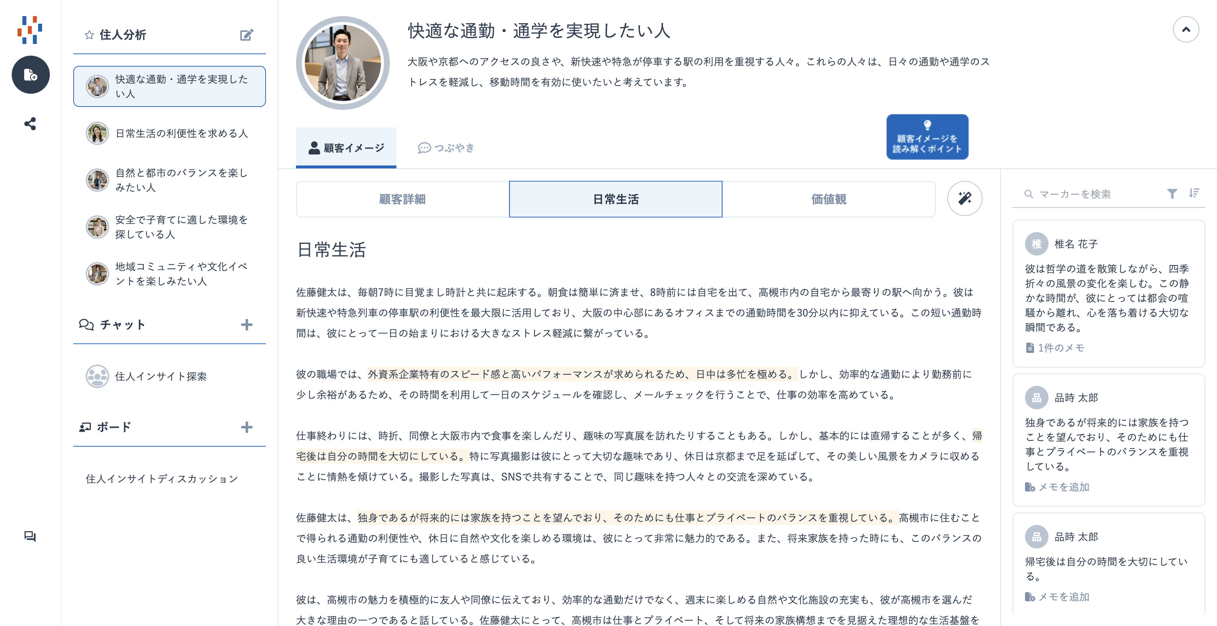Click the share icon in sidebar
1217x626 pixels.
(x=30, y=124)
